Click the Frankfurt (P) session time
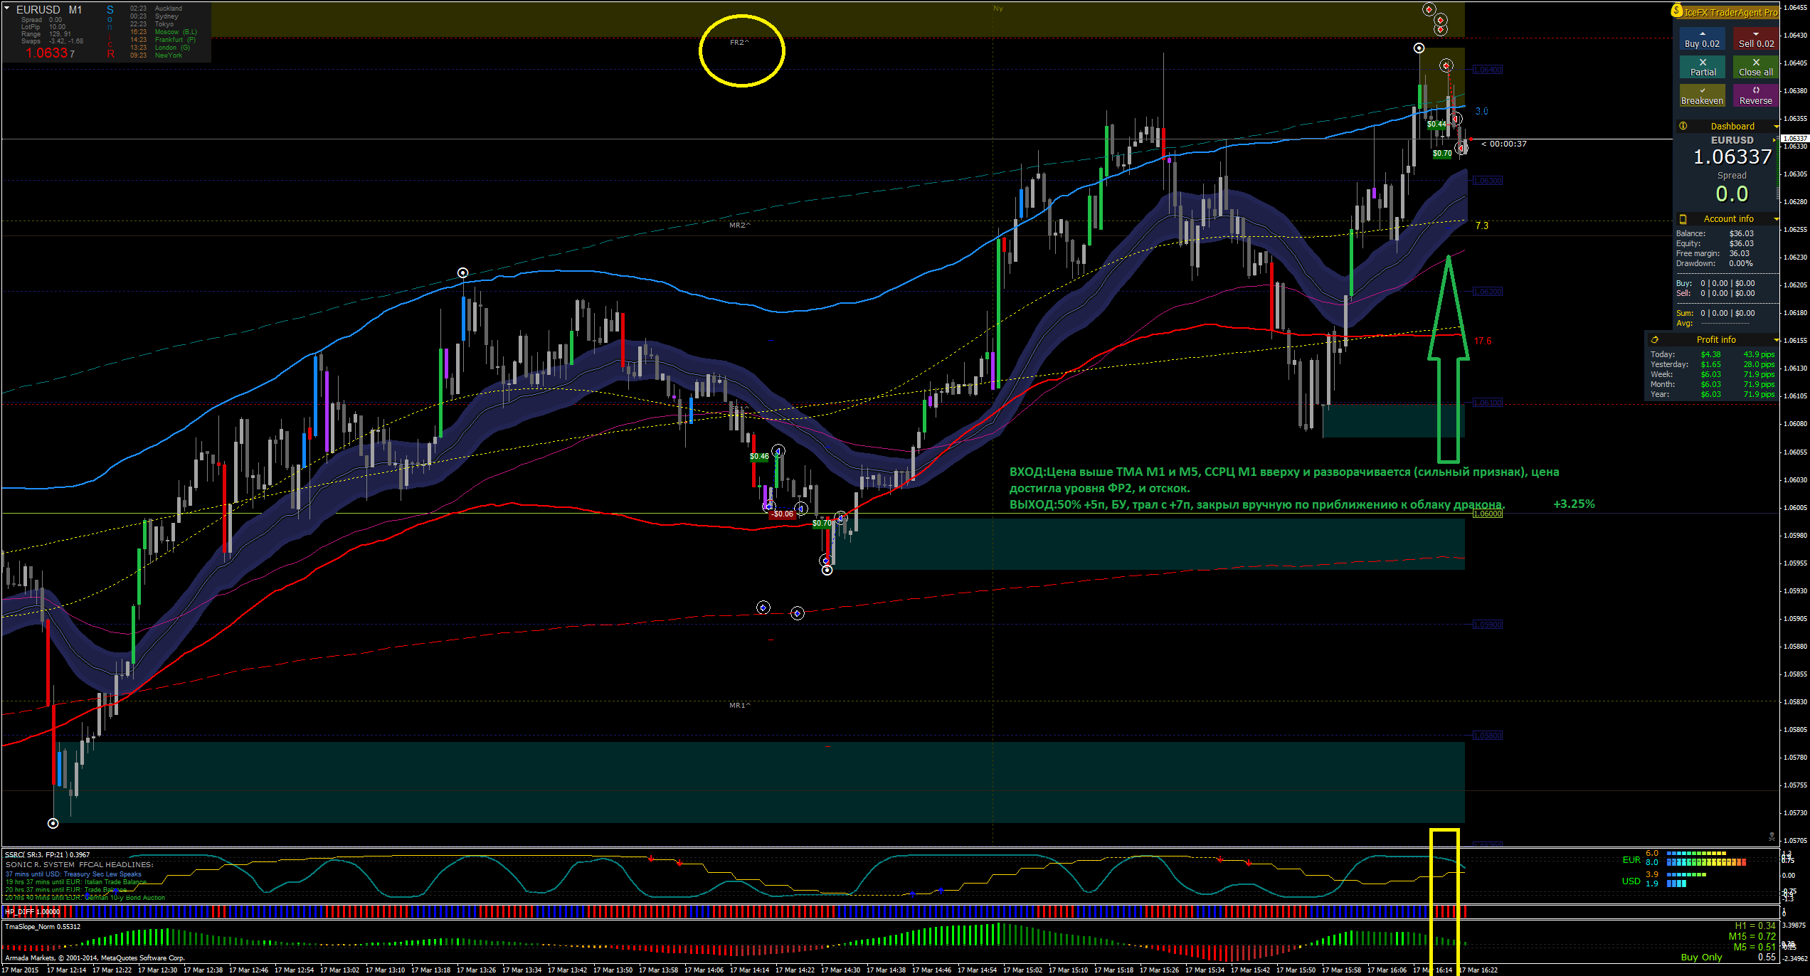 [x=163, y=40]
